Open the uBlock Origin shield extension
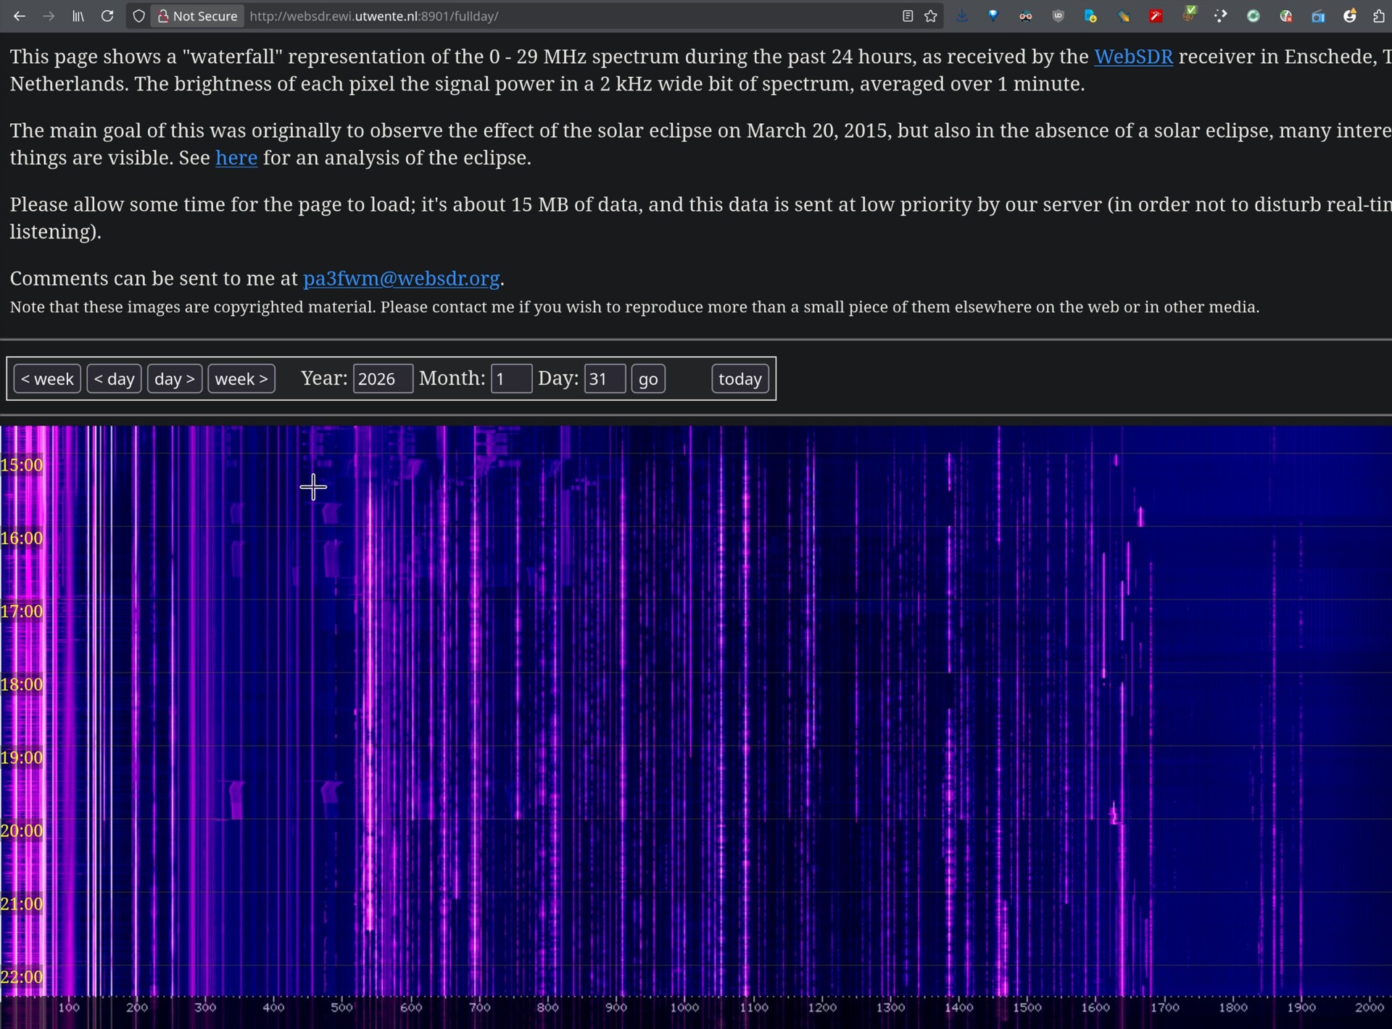 click(x=1058, y=16)
